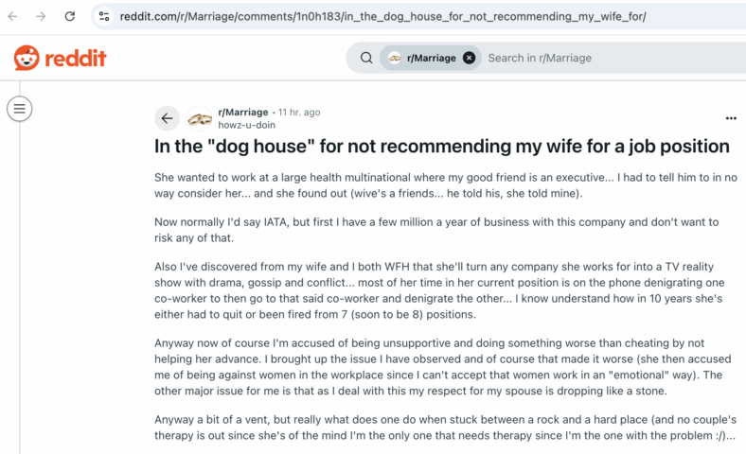746x454 pixels.
Task: Remove the r/Marriage search filter
Action: point(470,58)
